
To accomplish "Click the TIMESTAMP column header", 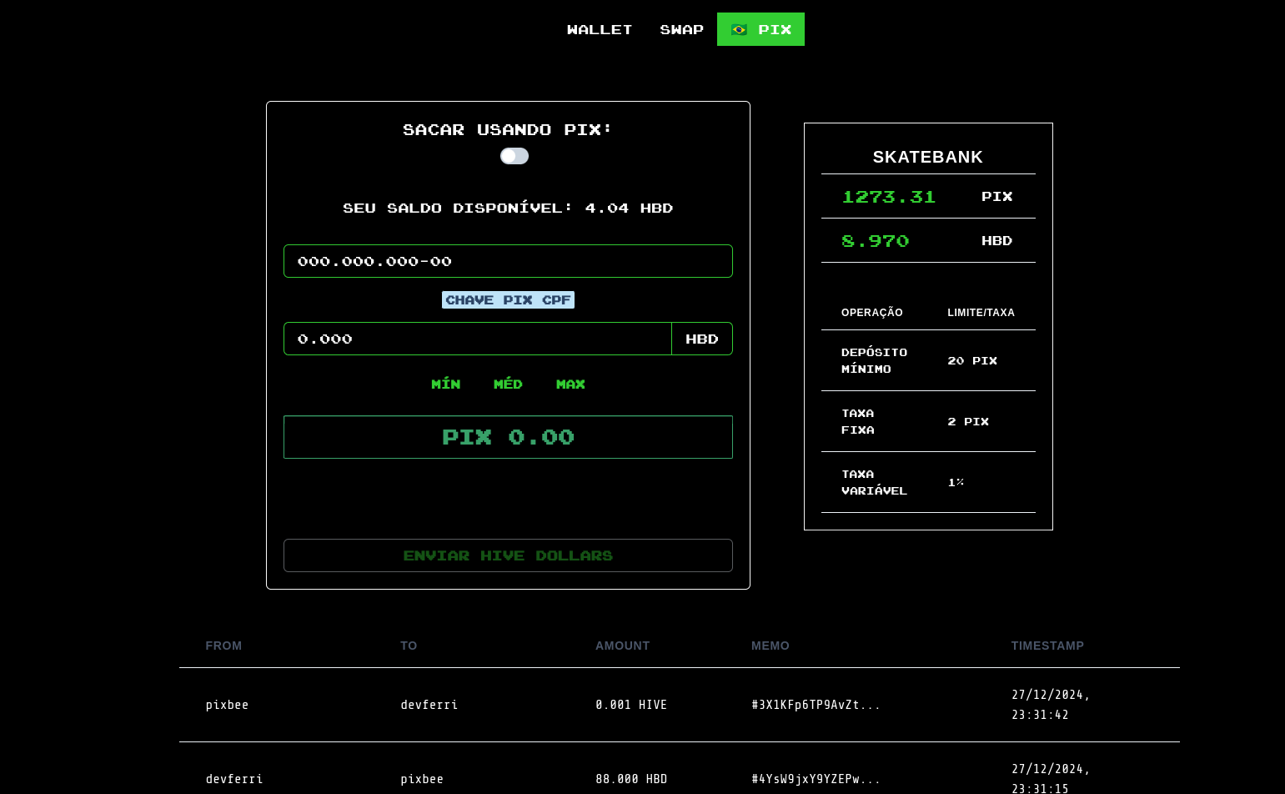I will [1047, 646].
